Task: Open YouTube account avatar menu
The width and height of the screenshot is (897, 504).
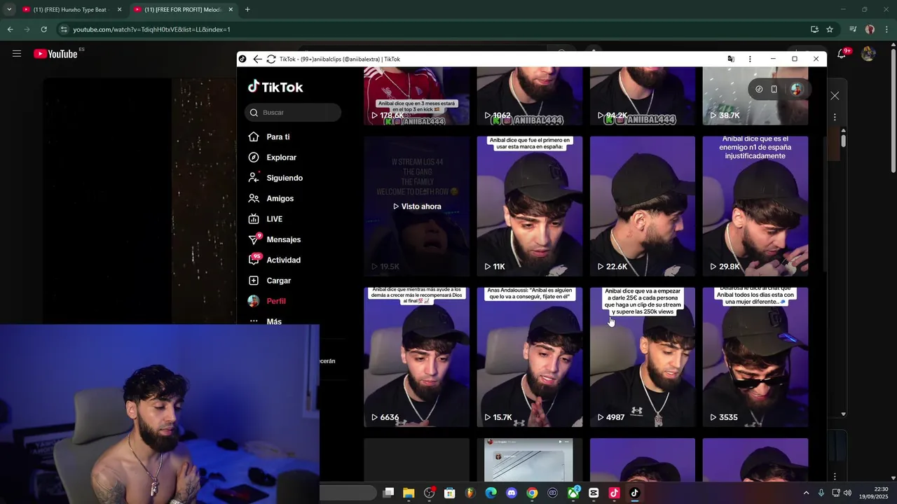Action: [868, 54]
